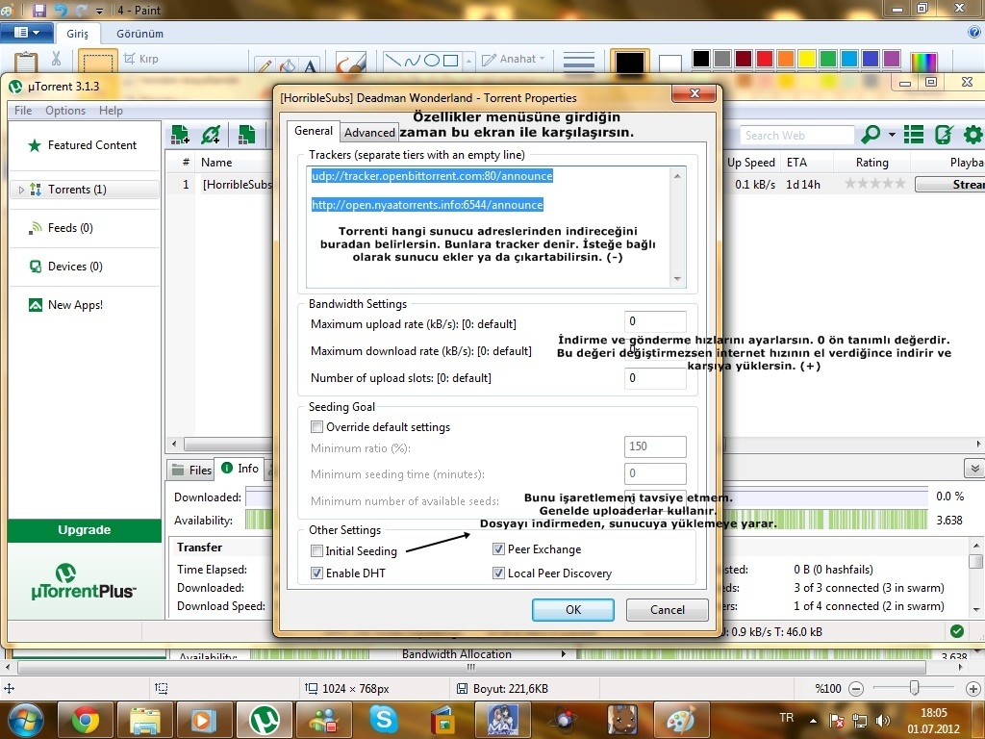
Task: Select the General tab in Torrent Properties
Action: pyautogui.click(x=314, y=131)
